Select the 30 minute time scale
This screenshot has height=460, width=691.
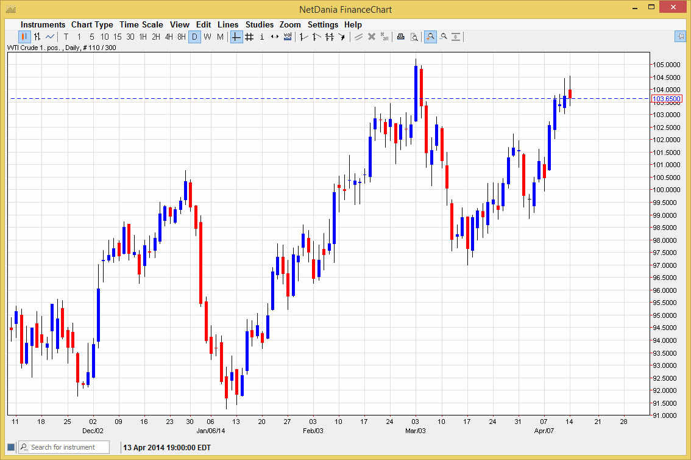tap(130, 37)
